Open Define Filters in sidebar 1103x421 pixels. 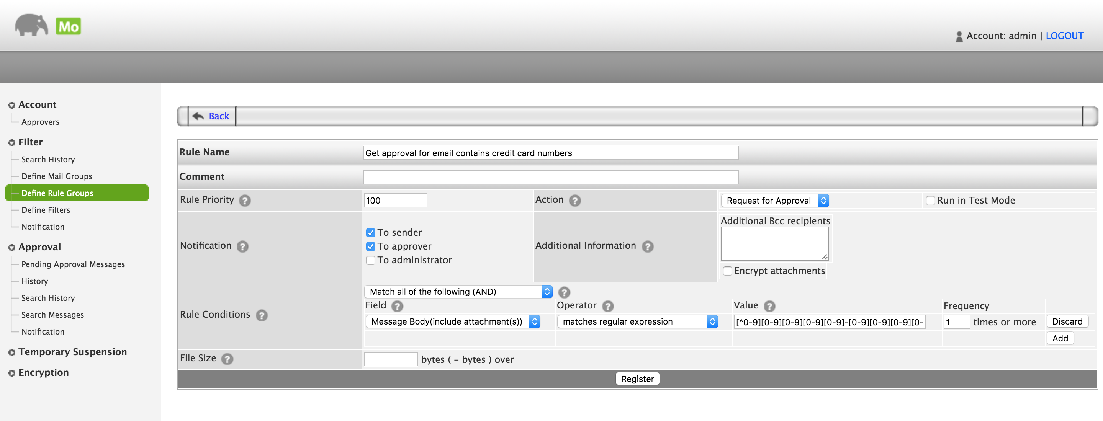[46, 210]
